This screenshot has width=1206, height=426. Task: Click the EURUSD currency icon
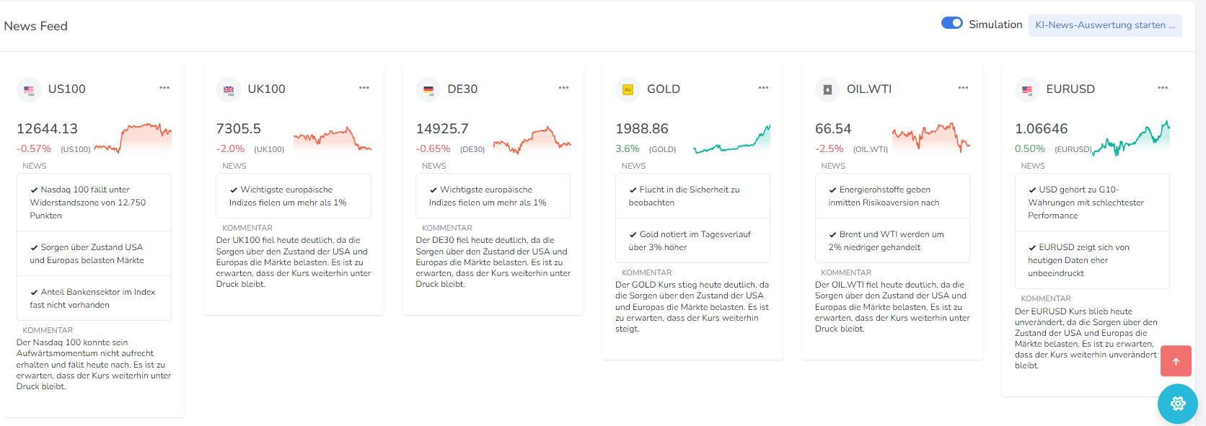pyautogui.click(x=1027, y=90)
